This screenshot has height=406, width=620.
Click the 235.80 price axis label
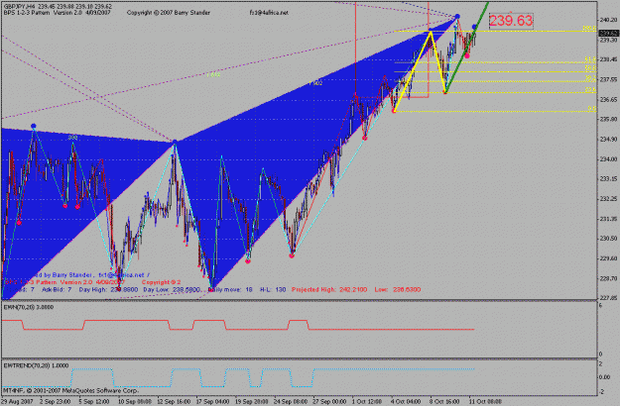coord(608,119)
